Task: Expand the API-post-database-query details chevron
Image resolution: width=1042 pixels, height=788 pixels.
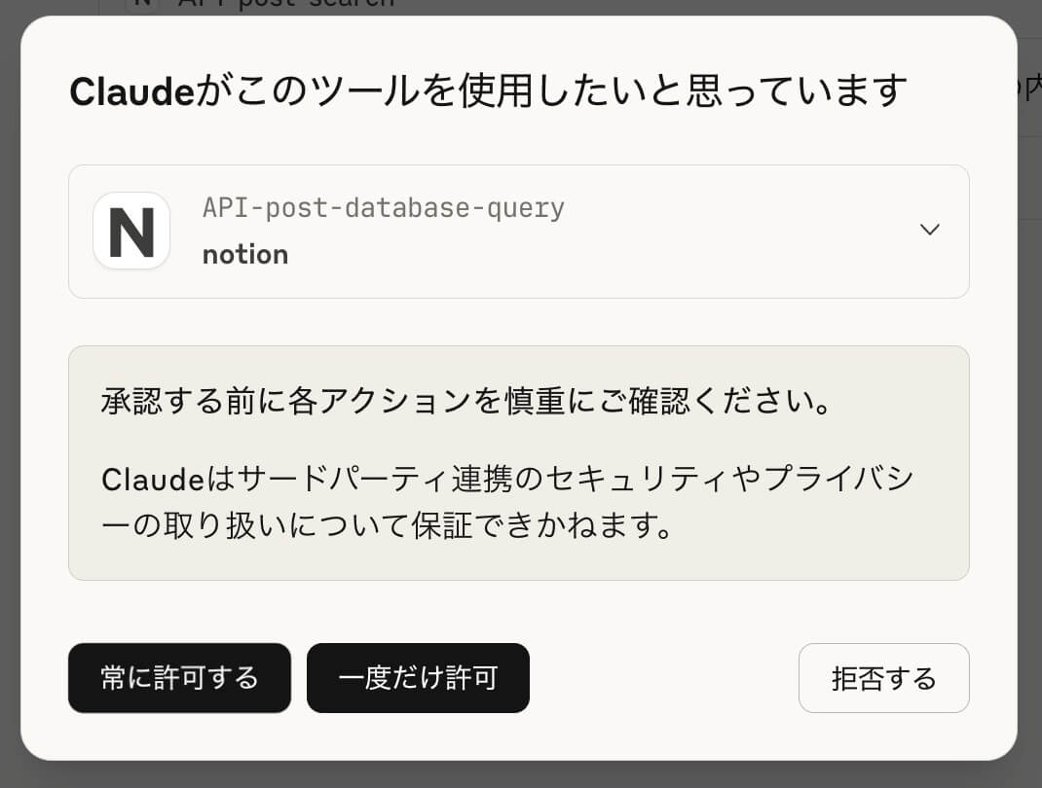Action: [930, 230]
